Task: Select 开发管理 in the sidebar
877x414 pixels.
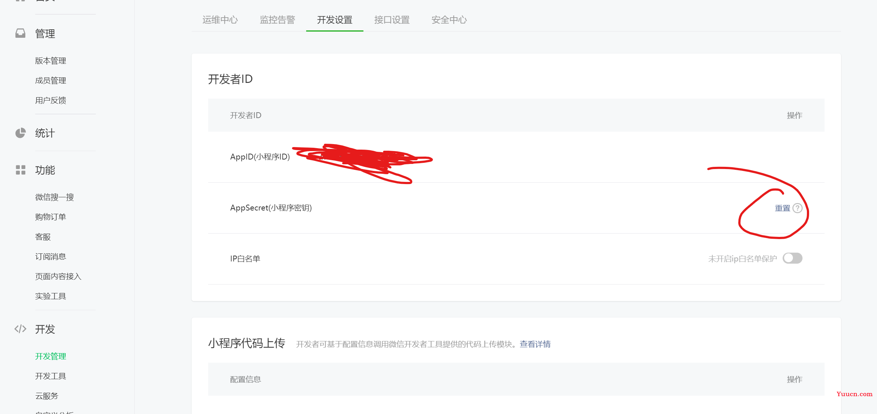Action: pos(51,356)
